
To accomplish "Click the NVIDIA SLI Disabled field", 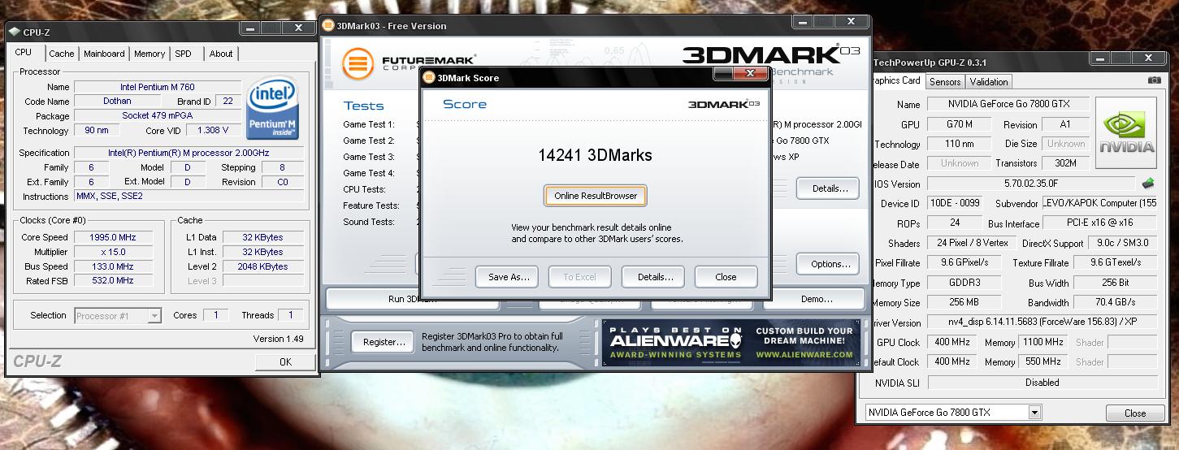I will point(1042,382).
